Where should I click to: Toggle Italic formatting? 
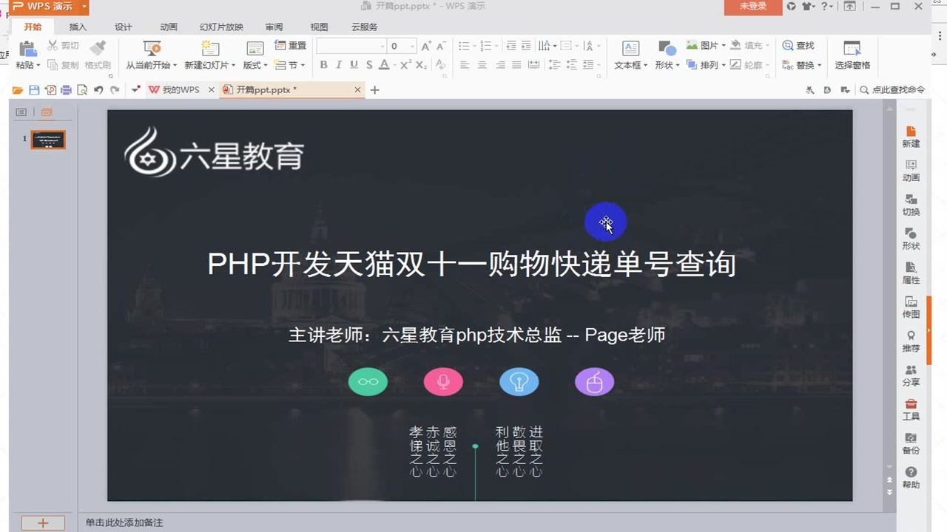(x=339, y=65)
